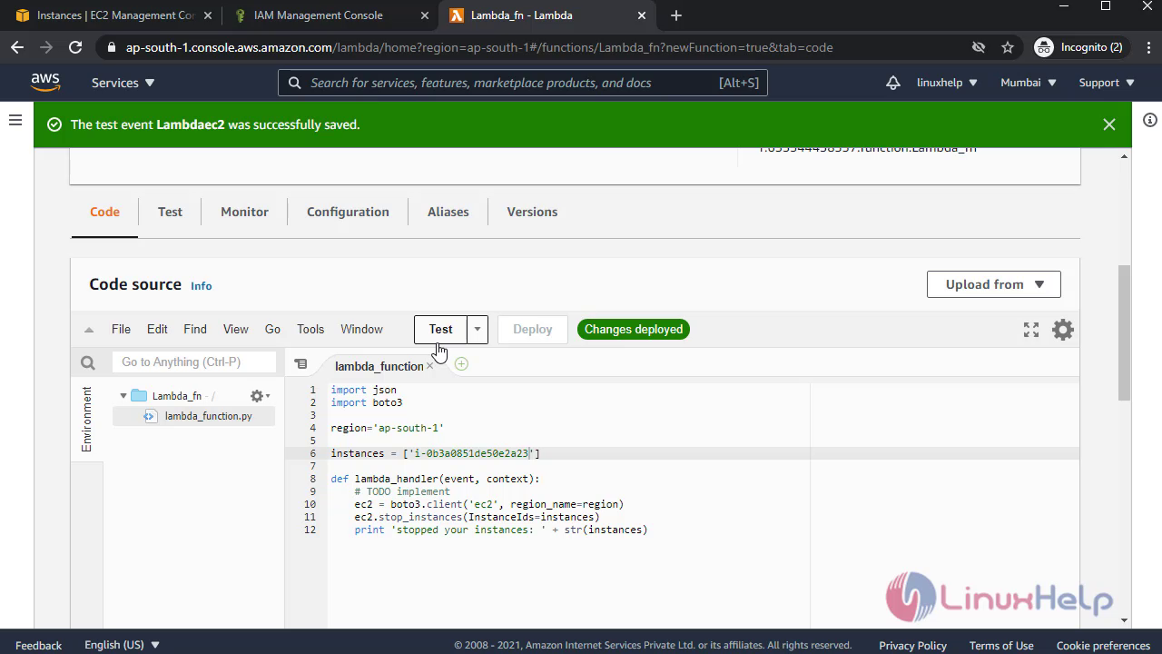1162x654 pixels.
Task: Open the English (US) language selector
Action: click(122, 645)
